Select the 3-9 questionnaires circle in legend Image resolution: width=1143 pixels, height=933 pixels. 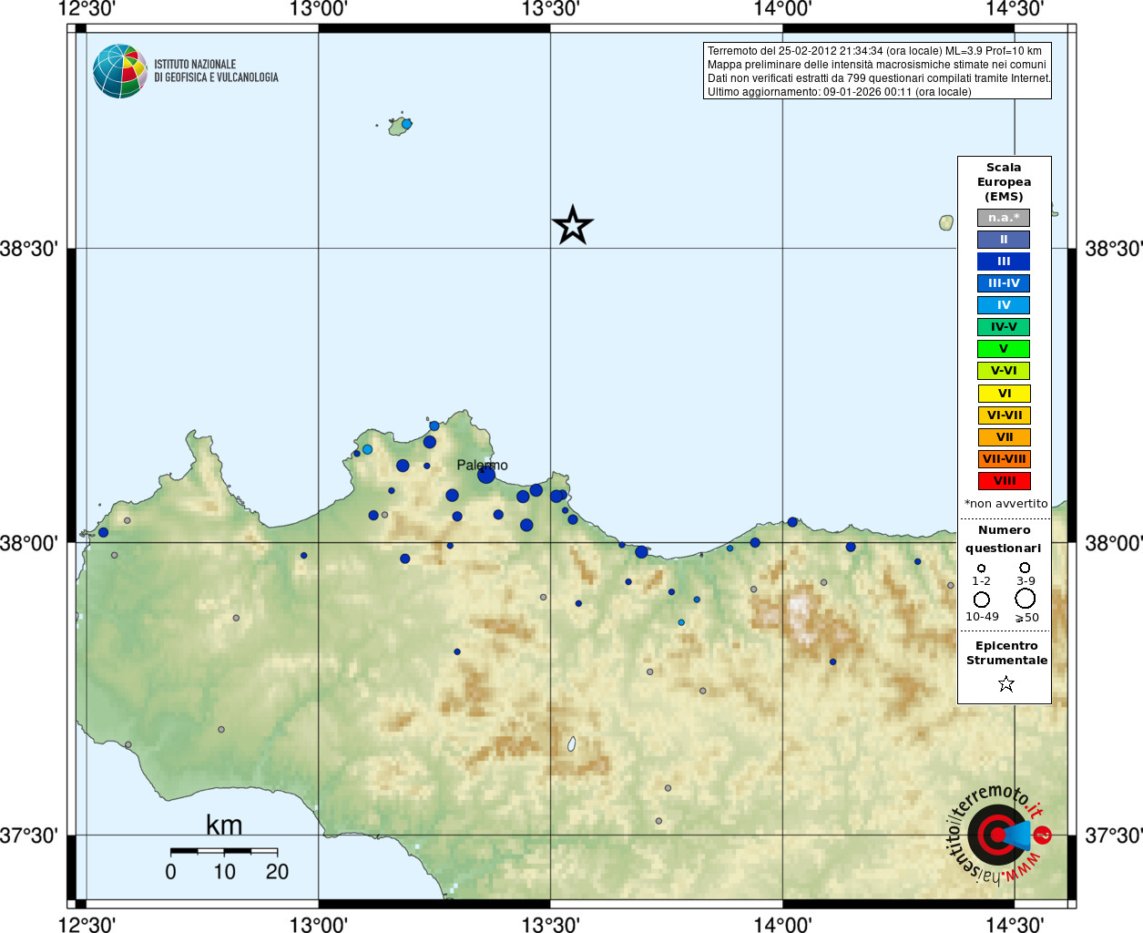coord(1025,567)
